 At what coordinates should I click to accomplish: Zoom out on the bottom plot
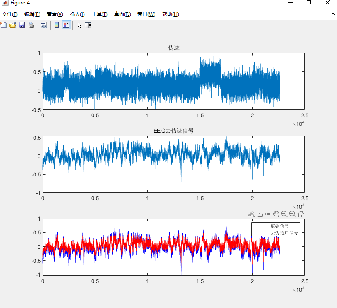coord(292,214)
